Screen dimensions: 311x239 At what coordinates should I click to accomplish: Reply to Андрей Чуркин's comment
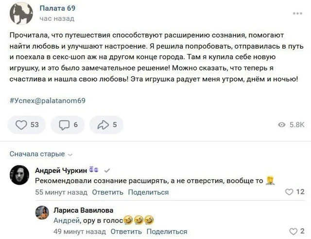(107, 192)
